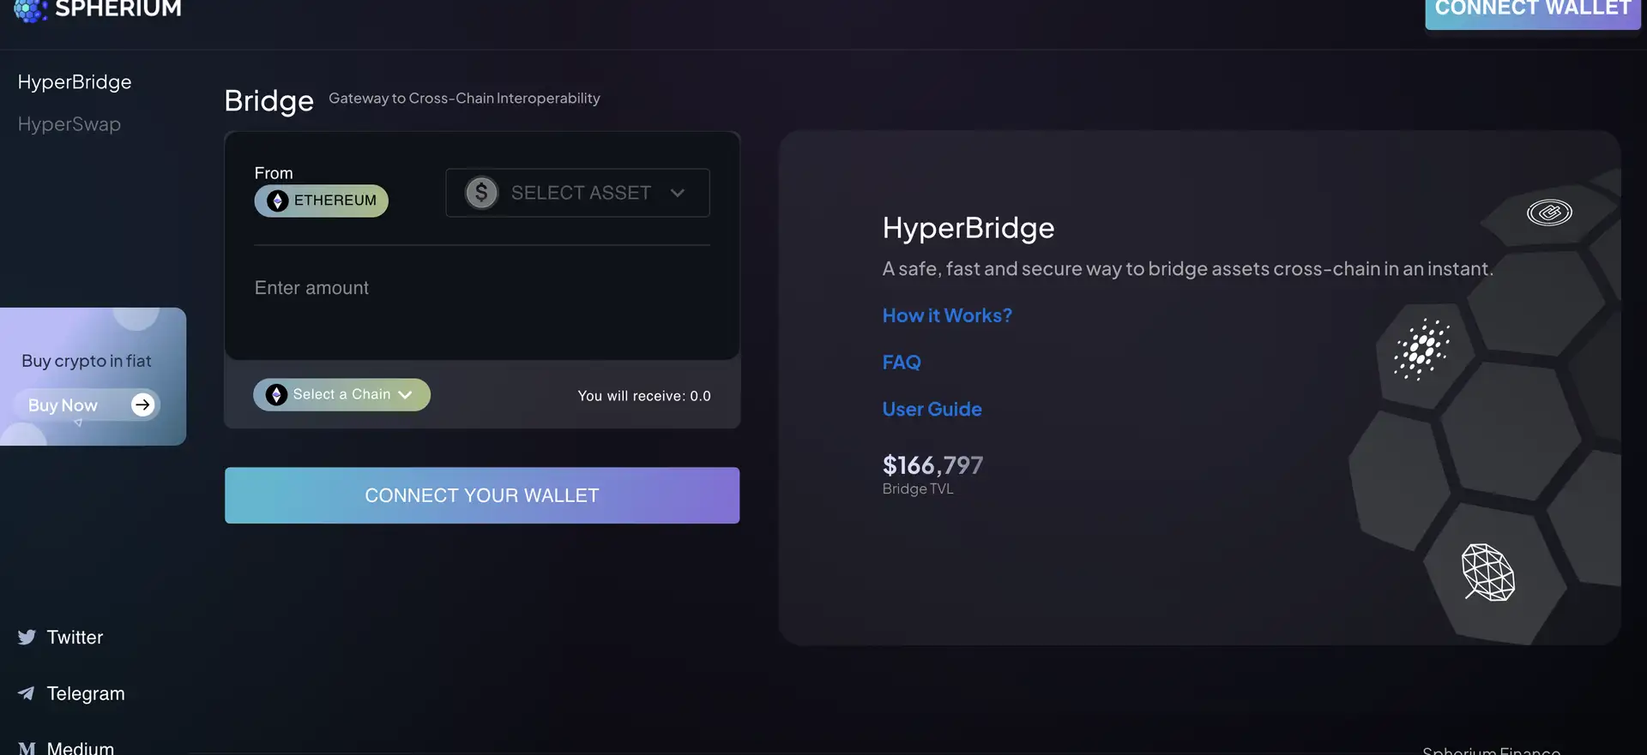
Task: Click the Telegram paper plane icon
Action: [x=27, y=693]
